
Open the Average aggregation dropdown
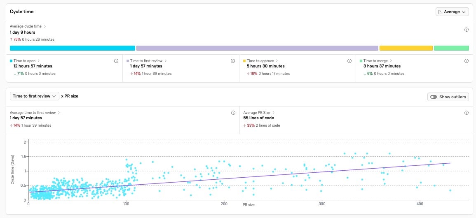(452, 12)
